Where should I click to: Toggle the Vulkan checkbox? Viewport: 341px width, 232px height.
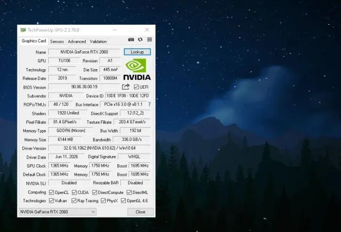(51, 201)
